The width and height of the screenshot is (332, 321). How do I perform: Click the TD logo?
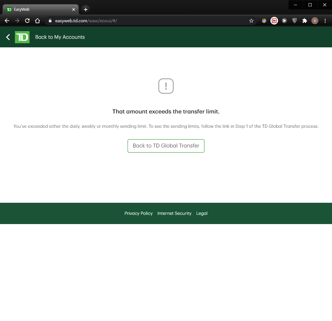pyautogui.click(x=22, y=37)
